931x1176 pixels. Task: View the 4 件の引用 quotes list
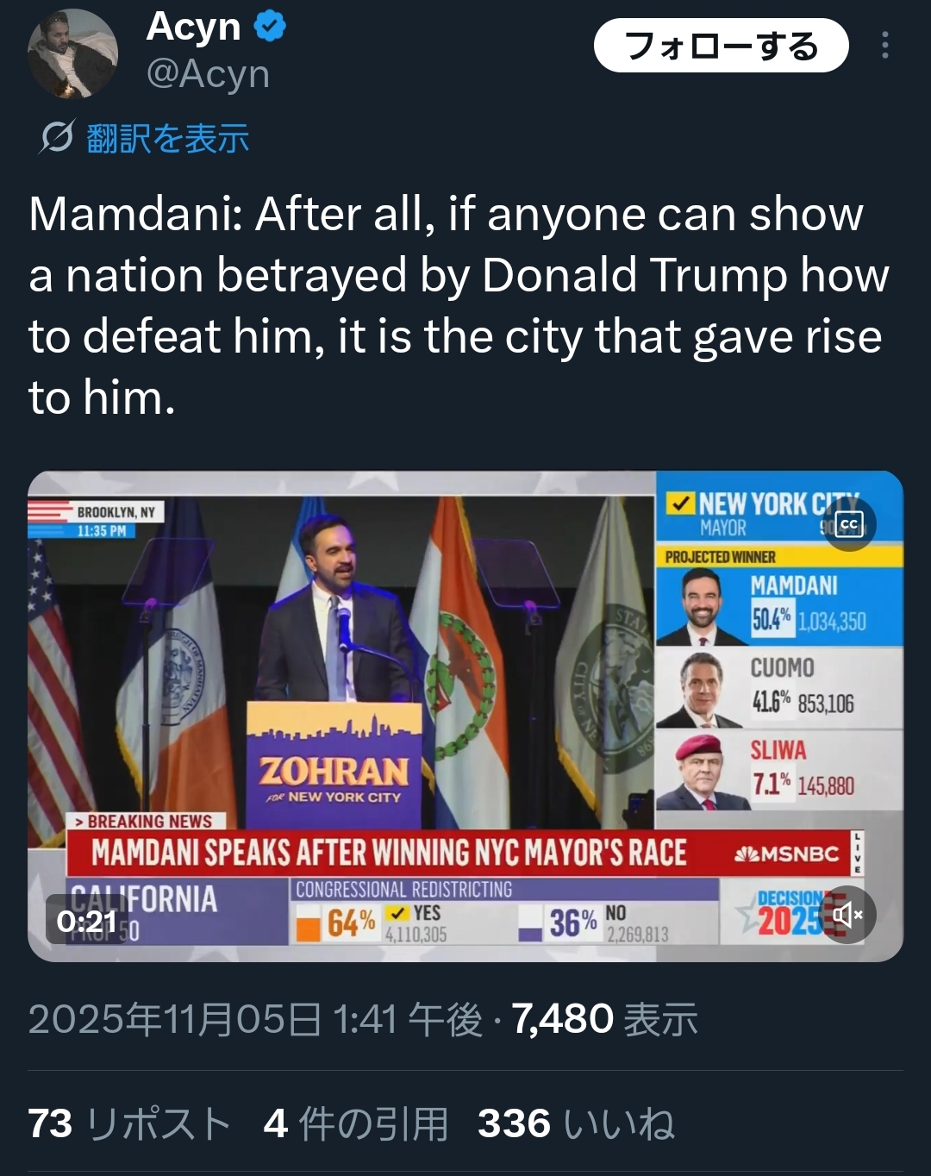point(356,1124)
